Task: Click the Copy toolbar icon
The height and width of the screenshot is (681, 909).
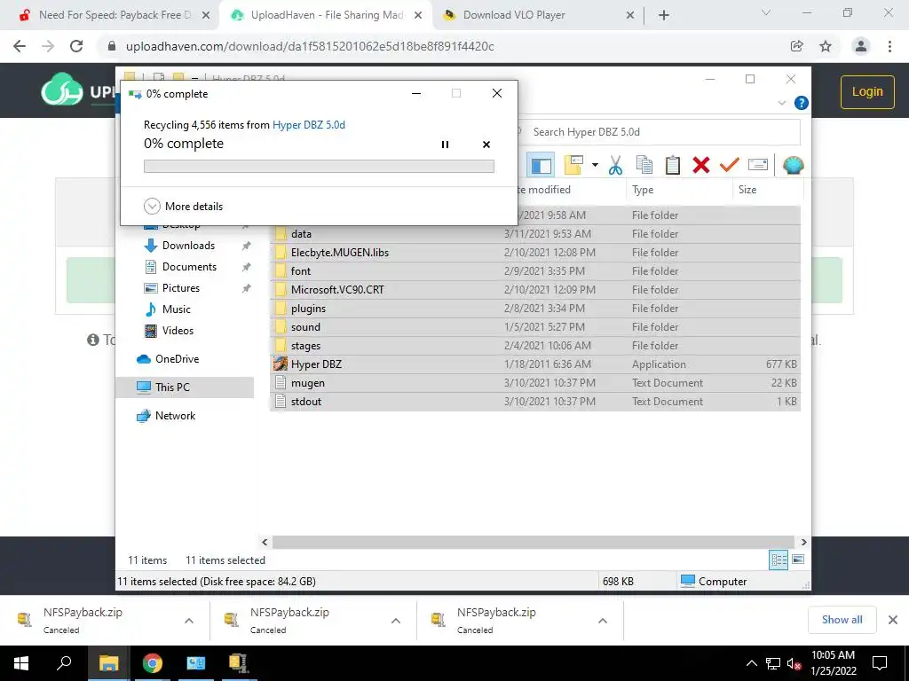Action: coord(644,166)
